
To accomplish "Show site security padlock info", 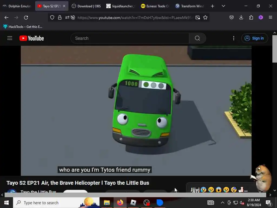I will click(60, 17).
